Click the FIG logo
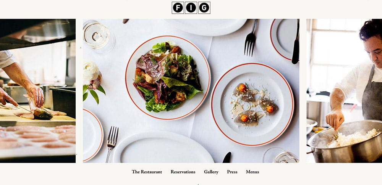Screen dimensions: 382x185 click(x=191, y=8)
